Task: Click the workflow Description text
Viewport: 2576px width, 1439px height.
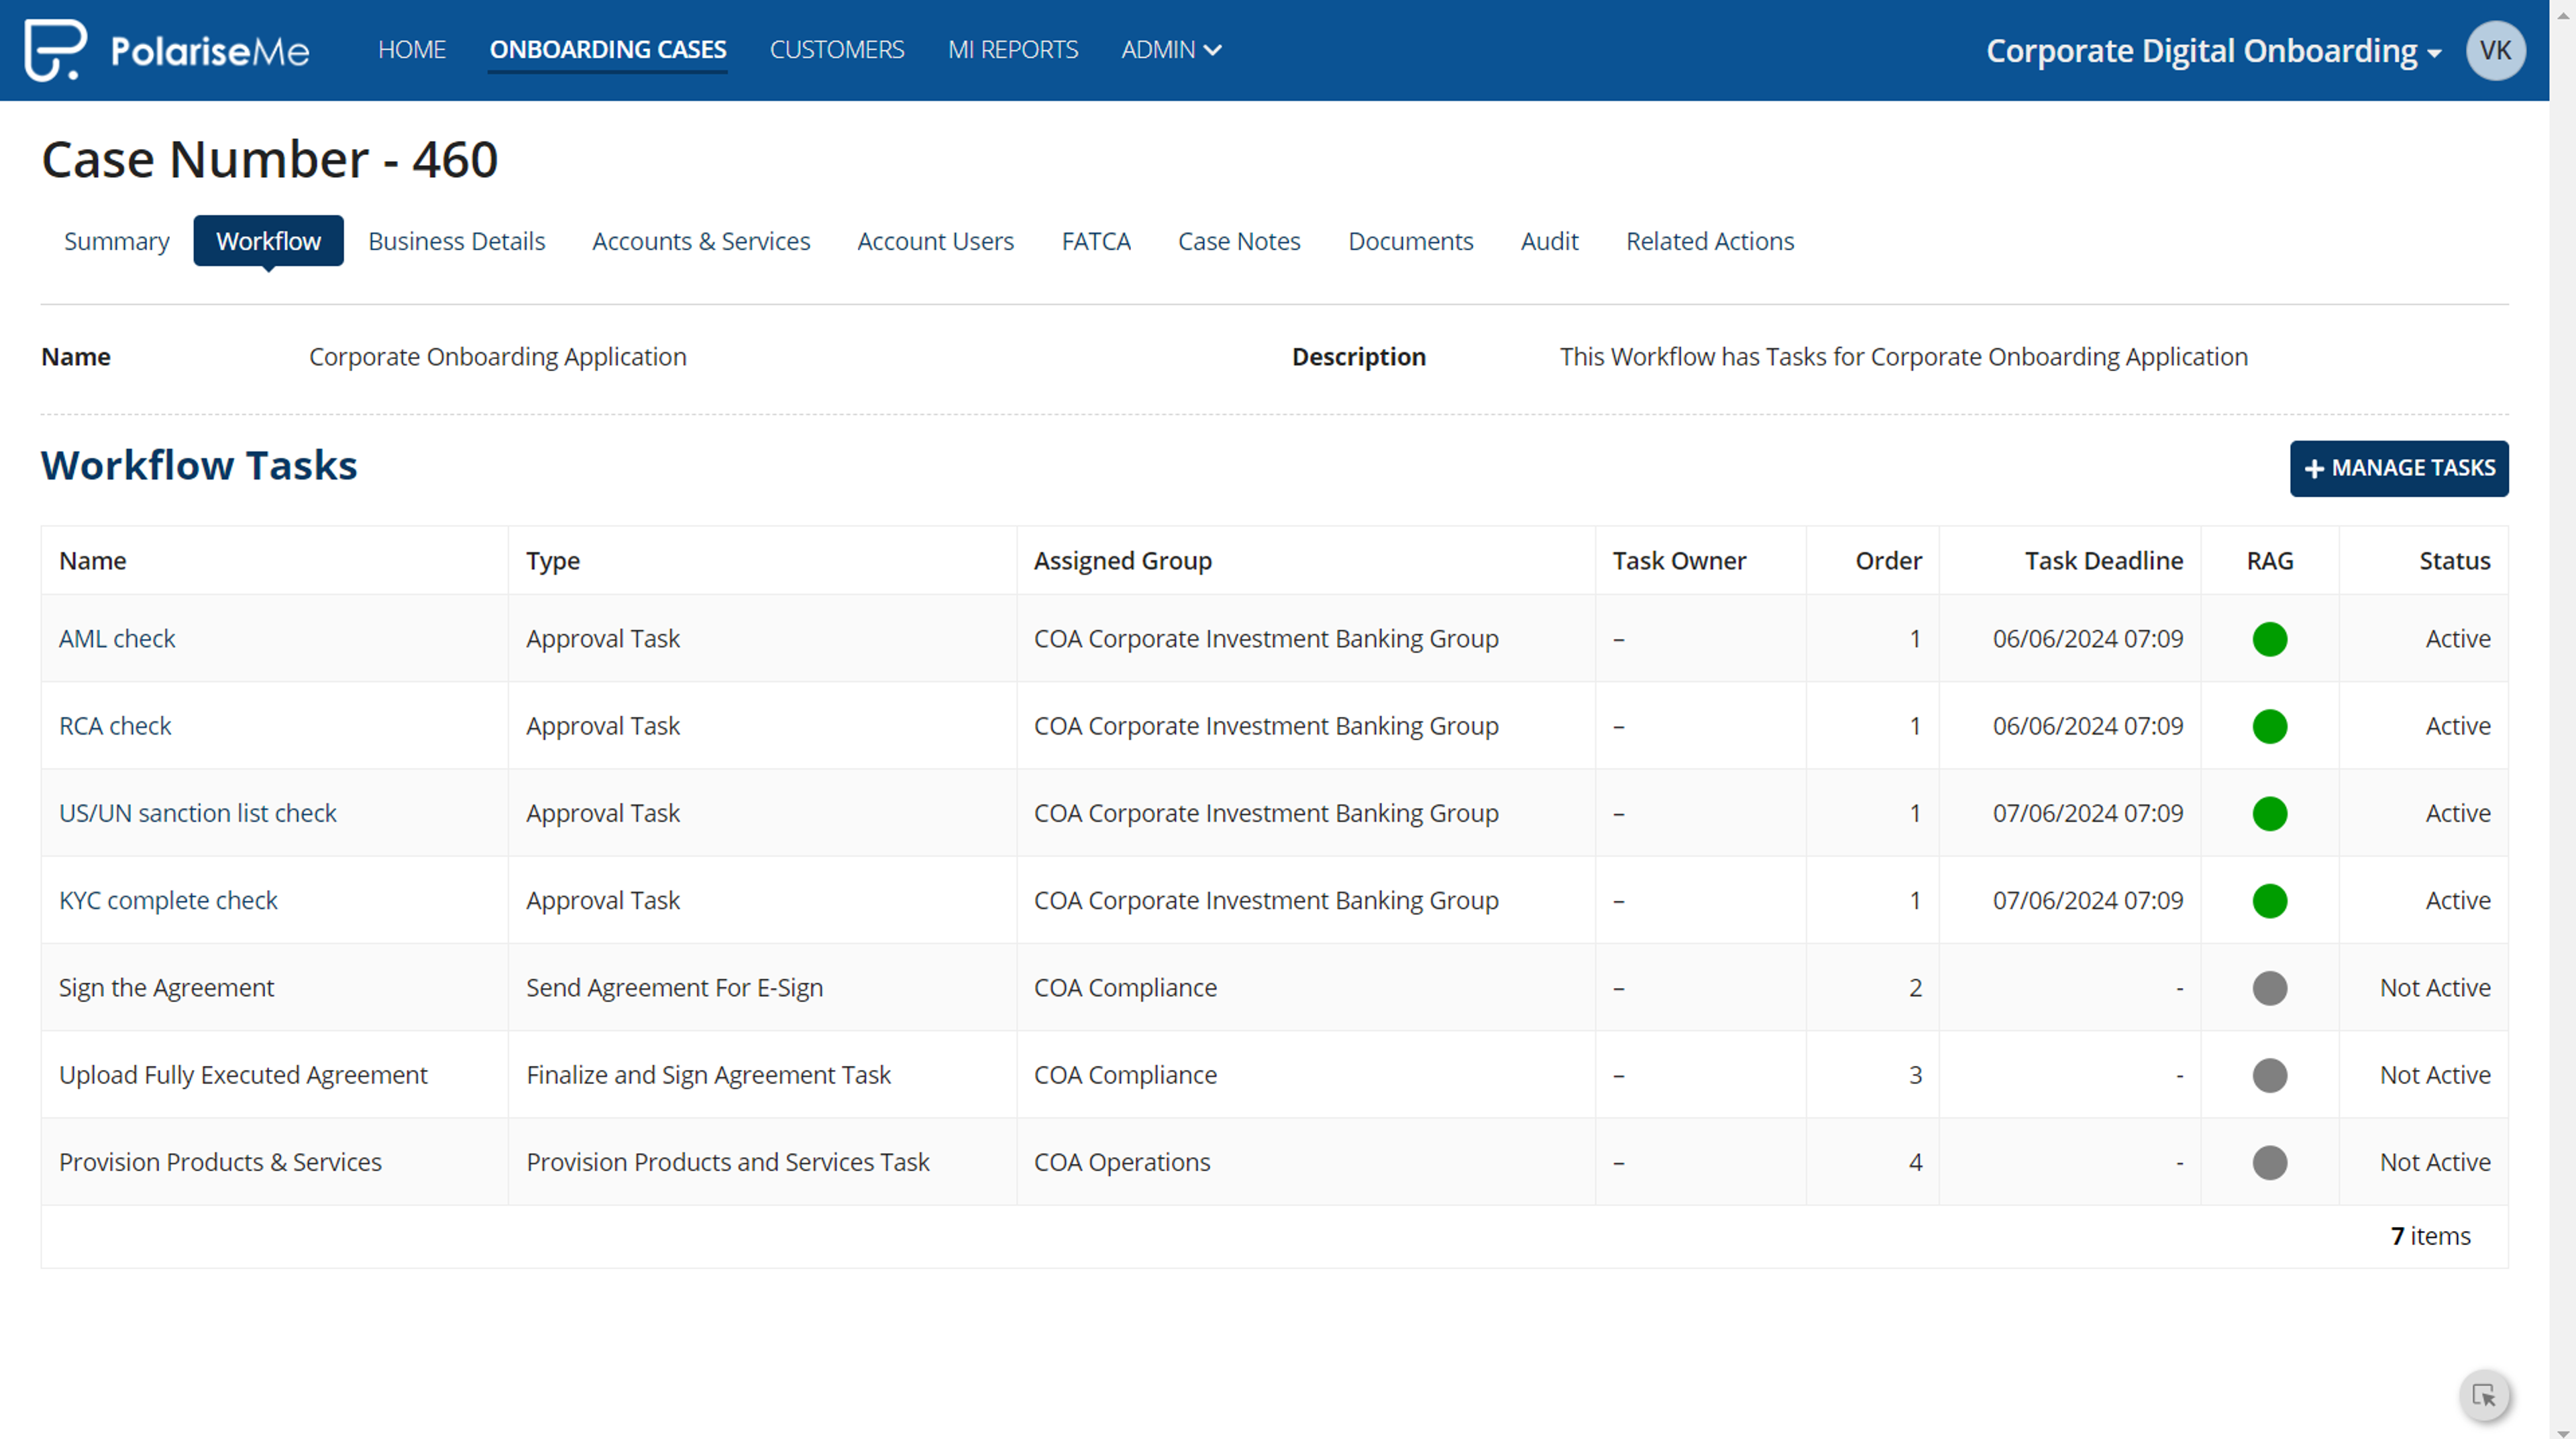Action: coord(1903,356)
